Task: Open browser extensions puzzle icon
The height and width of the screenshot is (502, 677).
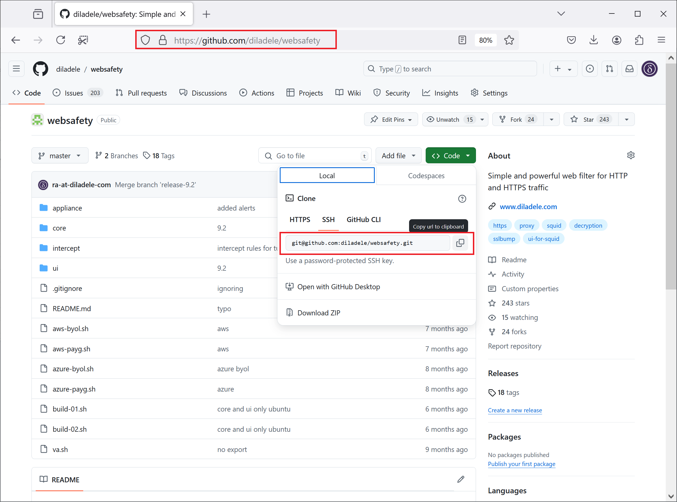Action: click(x=639, y=40)
